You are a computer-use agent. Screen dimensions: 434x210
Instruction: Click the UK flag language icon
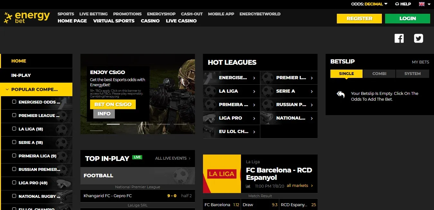[422, 4]
